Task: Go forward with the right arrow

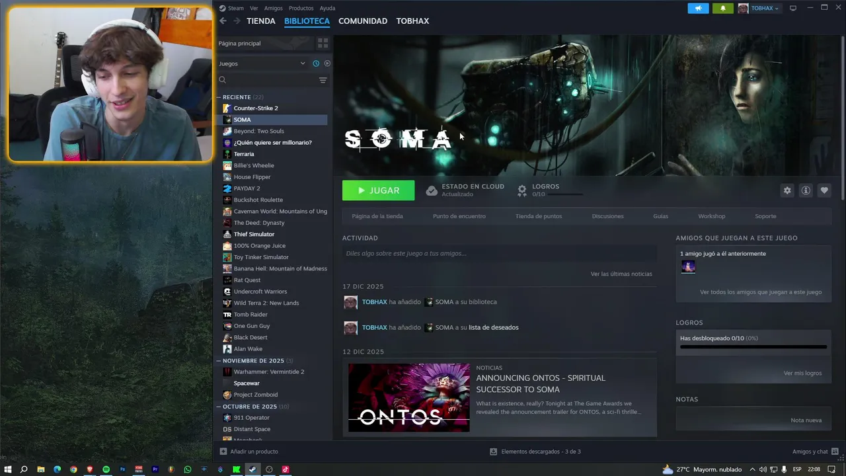Action: point(237,21)
